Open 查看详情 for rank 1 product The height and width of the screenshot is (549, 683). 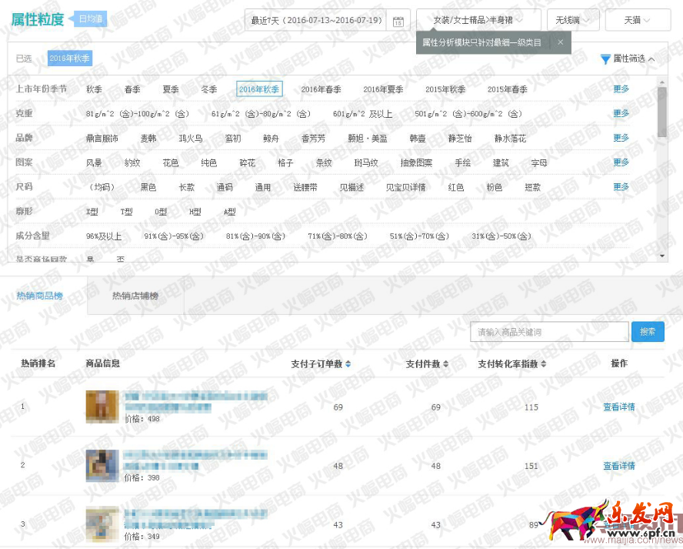click(x=619, y=407)
